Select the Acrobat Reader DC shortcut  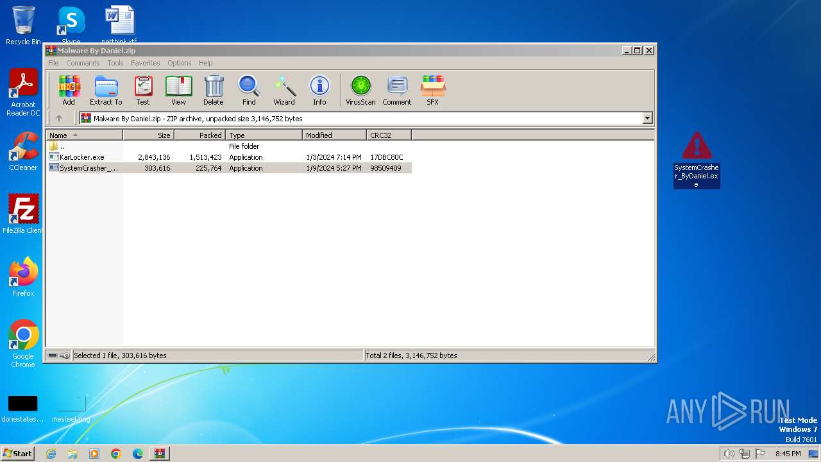23,93
